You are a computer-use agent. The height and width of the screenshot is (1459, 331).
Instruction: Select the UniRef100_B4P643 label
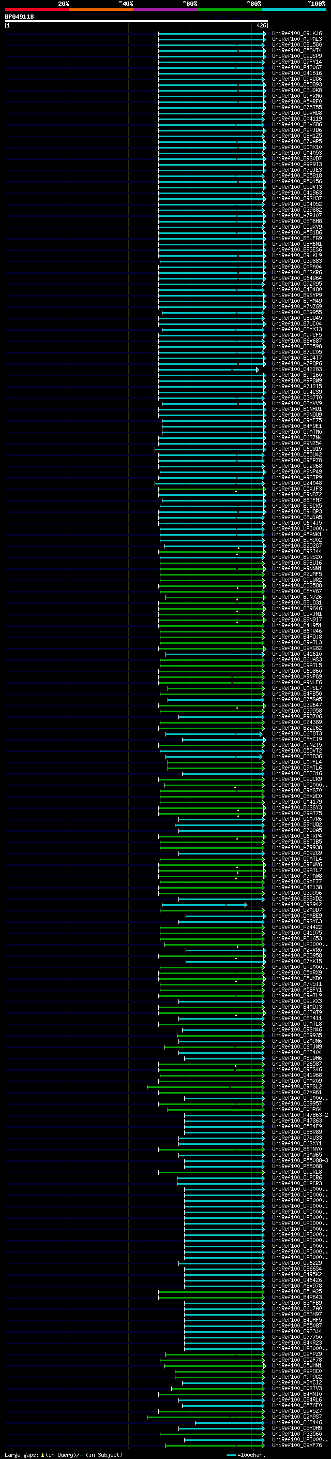pos(297,1297)
